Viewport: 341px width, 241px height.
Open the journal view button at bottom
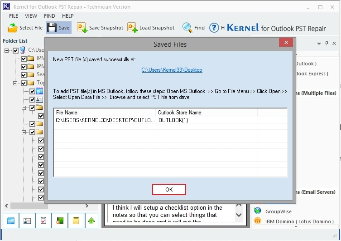(60, 221)
